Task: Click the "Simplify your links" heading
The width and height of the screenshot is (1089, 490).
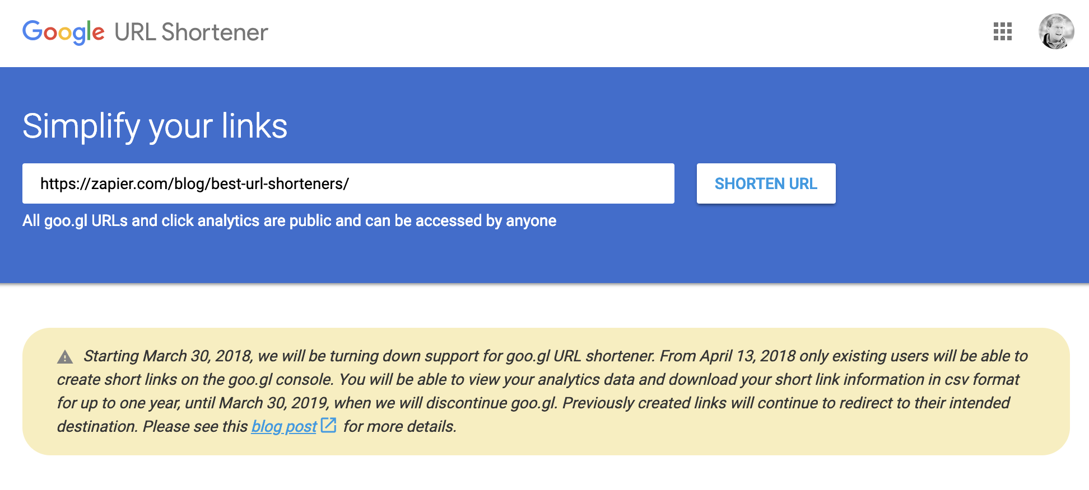Action: [x=155, y=126]
